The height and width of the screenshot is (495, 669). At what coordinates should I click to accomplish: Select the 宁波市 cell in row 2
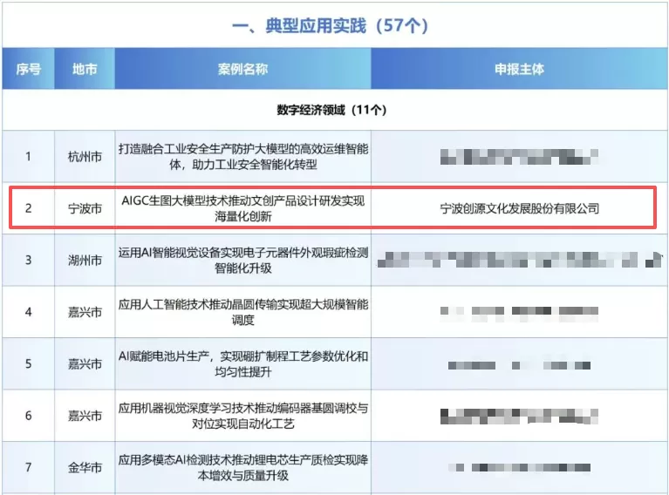tap(85, 208)
